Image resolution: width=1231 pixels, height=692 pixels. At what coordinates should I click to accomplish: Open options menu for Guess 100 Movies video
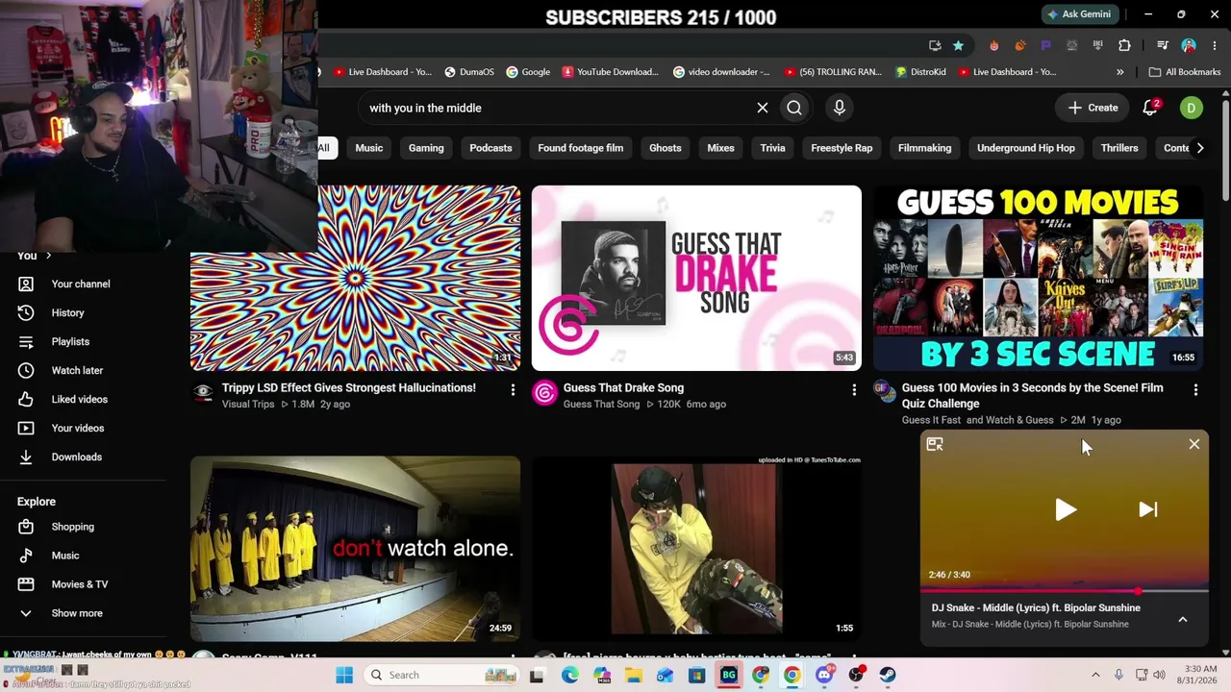[1195, 389]
